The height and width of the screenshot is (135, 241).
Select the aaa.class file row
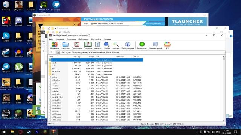96,85
